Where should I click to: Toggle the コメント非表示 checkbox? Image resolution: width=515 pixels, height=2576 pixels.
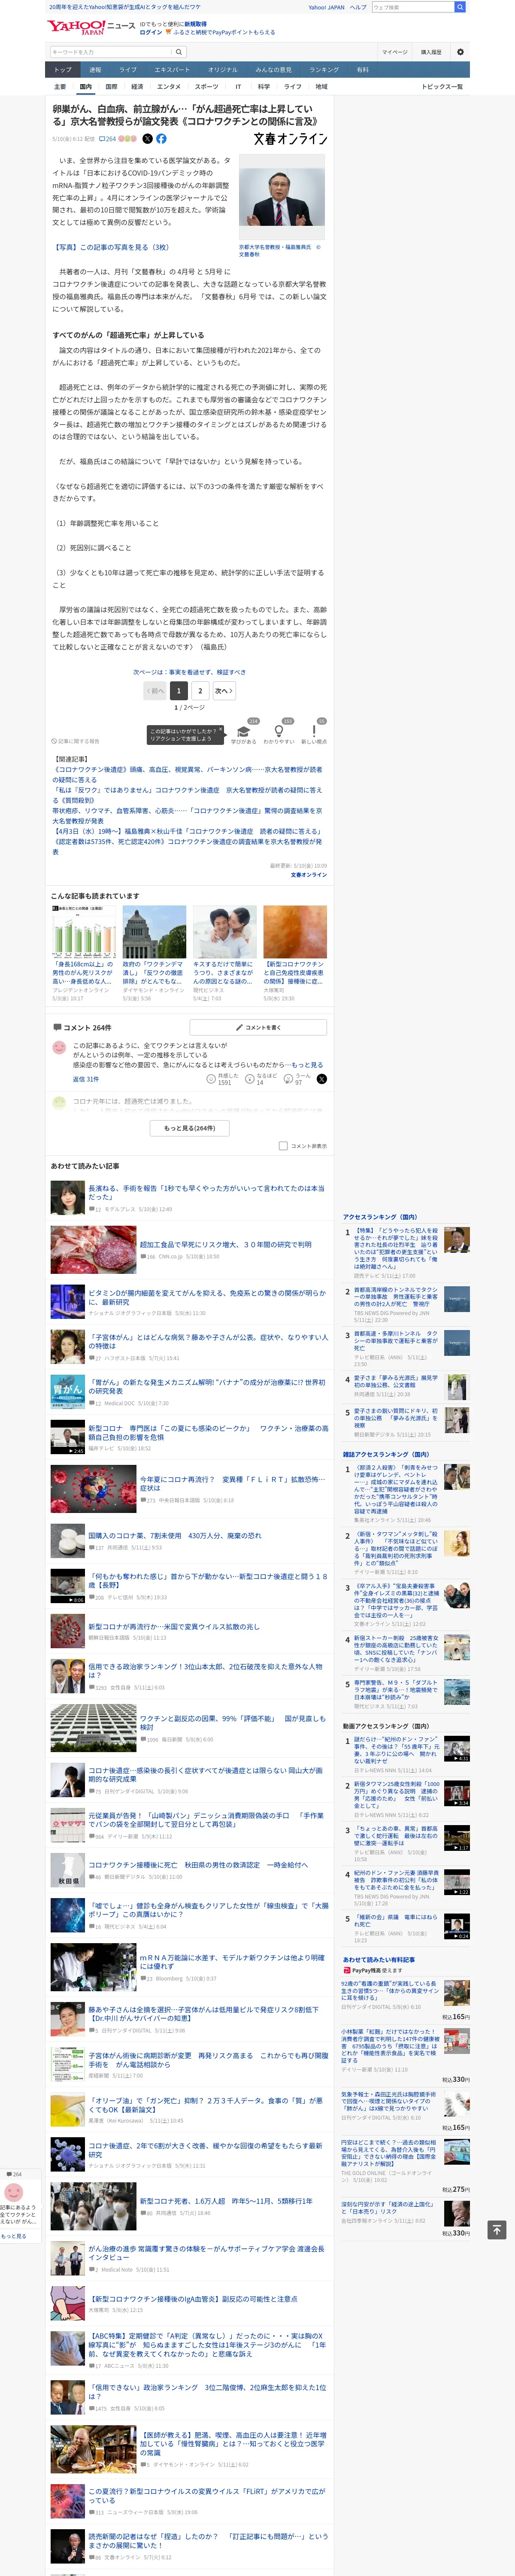click(283, 1146)
